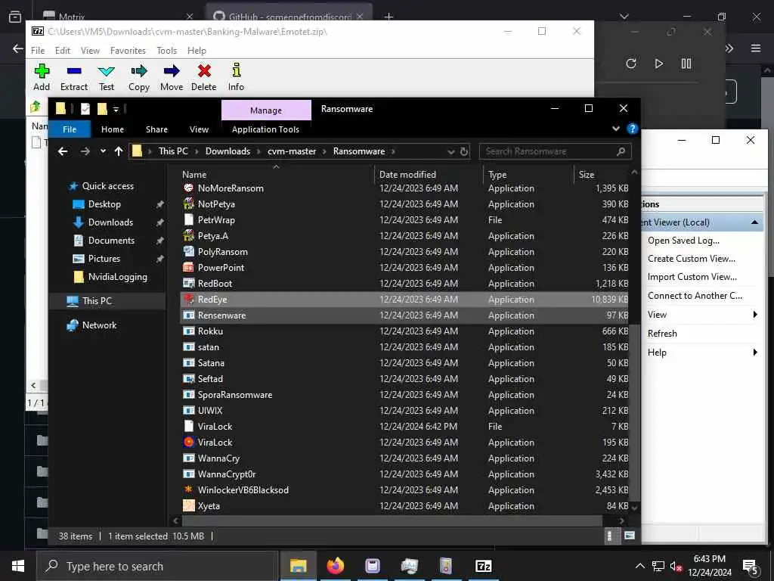The width and height of the screenshot is (774, 581).
Task: Switch to the Home ribbon tab in Explorer
Action: pos(113,129)
